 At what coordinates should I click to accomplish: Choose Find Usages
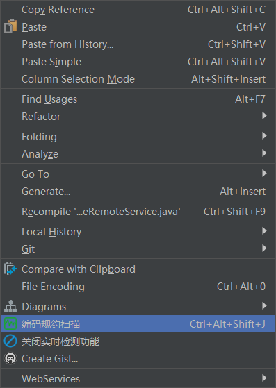coord(138,99)
